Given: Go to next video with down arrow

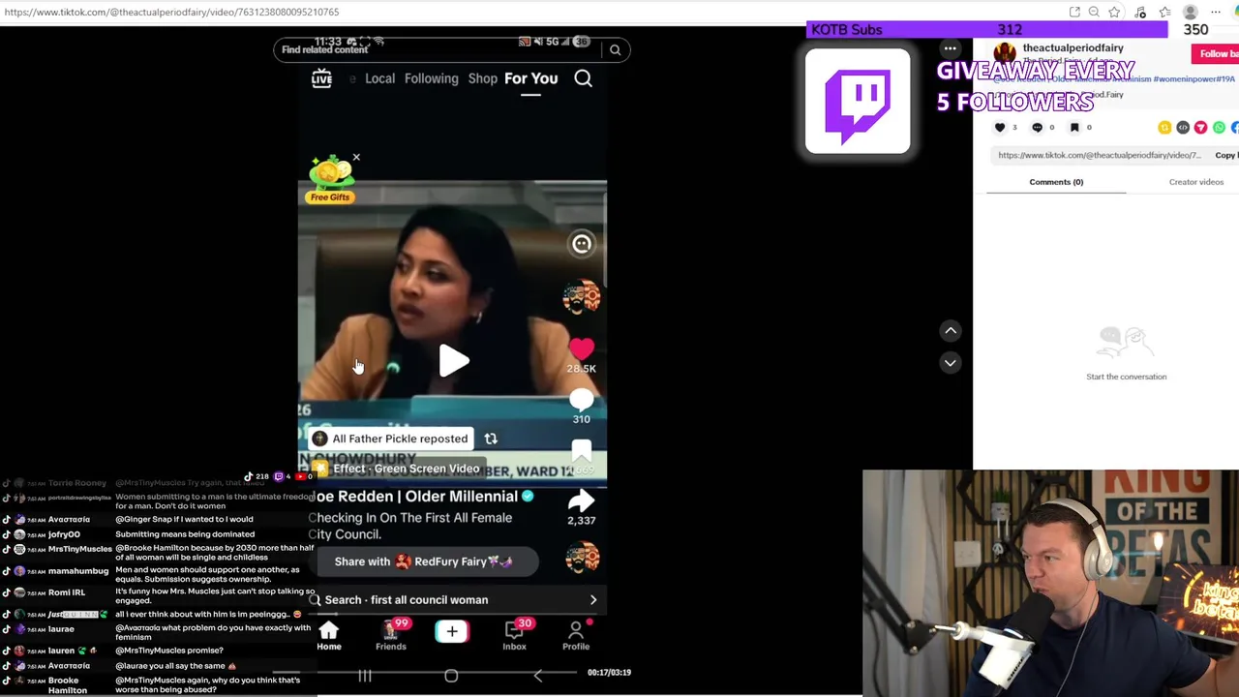Looking at the screenshot, I should pos(951,363).
